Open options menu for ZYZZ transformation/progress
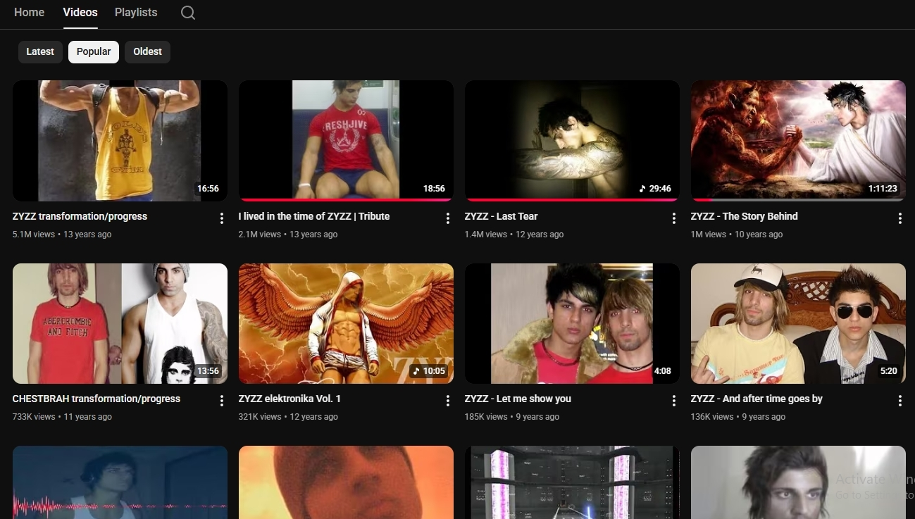 pos(222,218)
